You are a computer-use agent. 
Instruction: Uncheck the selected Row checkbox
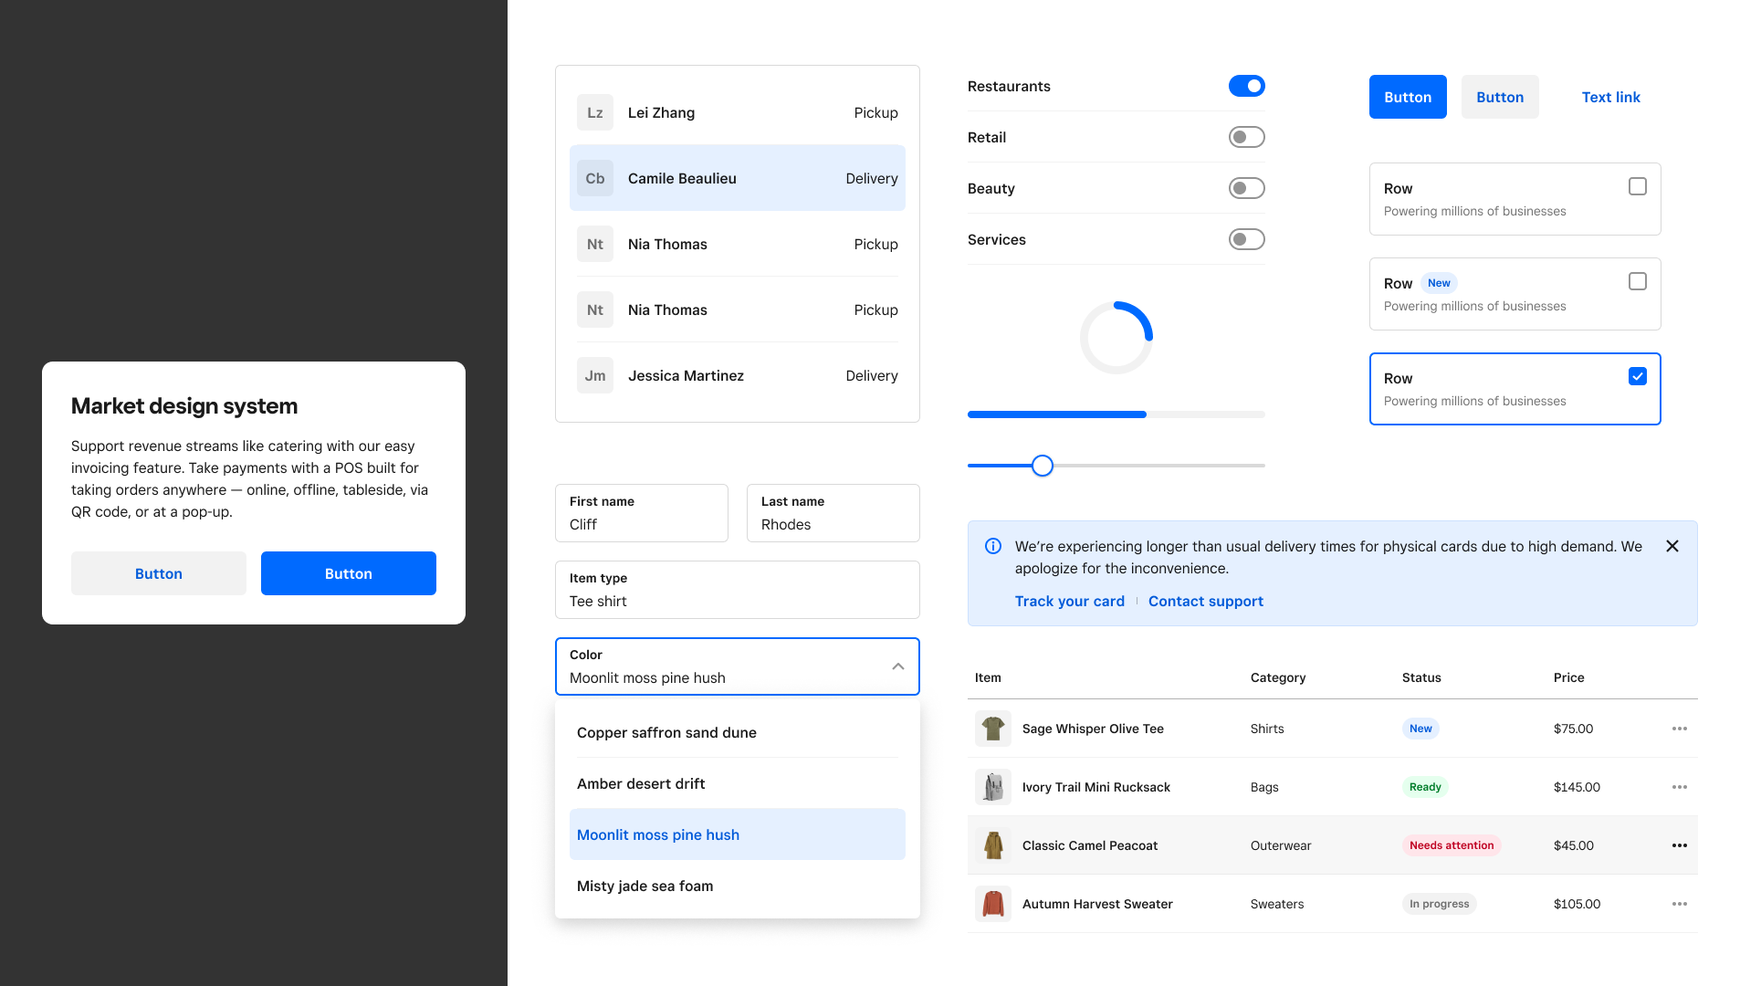[1637, 375]
